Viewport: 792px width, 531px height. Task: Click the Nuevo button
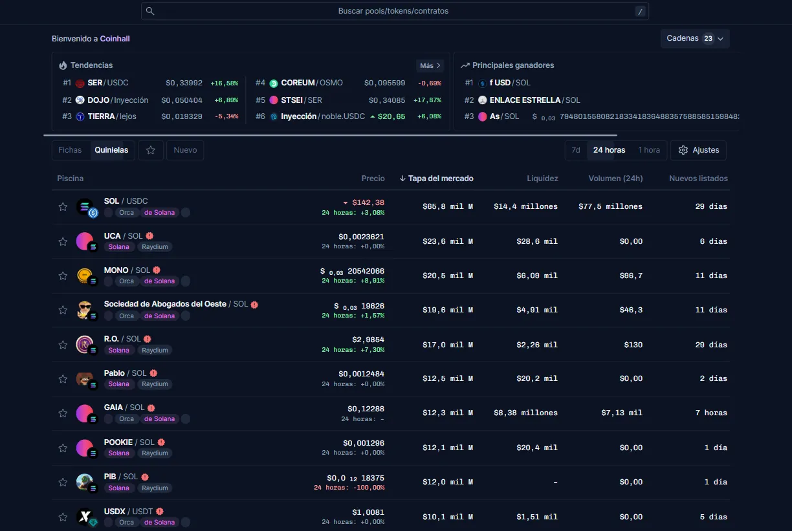coord(185,150)
